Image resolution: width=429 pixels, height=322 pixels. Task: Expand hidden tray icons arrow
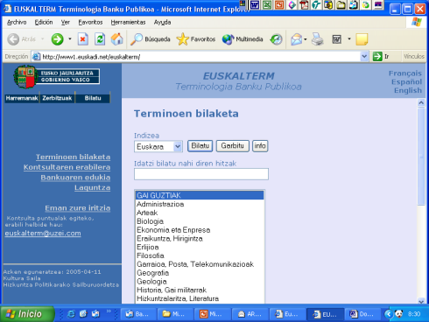(x=388, y=314)
